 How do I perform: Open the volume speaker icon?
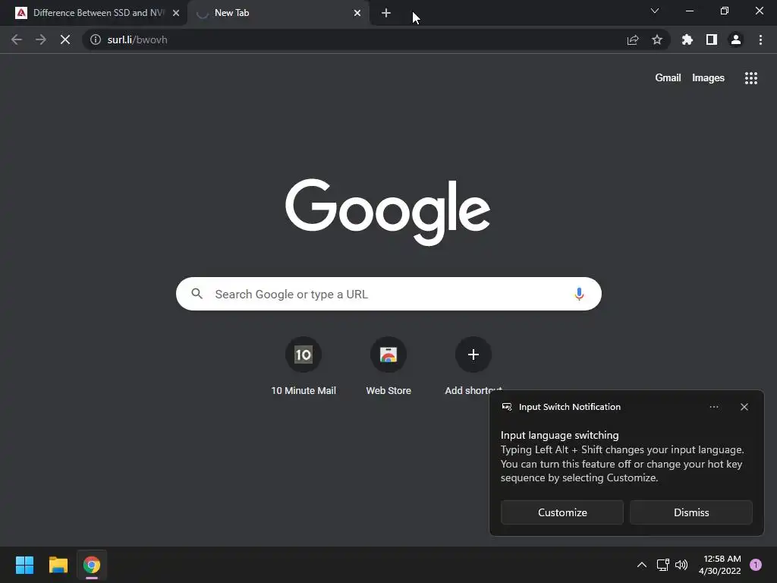point(681,565)
